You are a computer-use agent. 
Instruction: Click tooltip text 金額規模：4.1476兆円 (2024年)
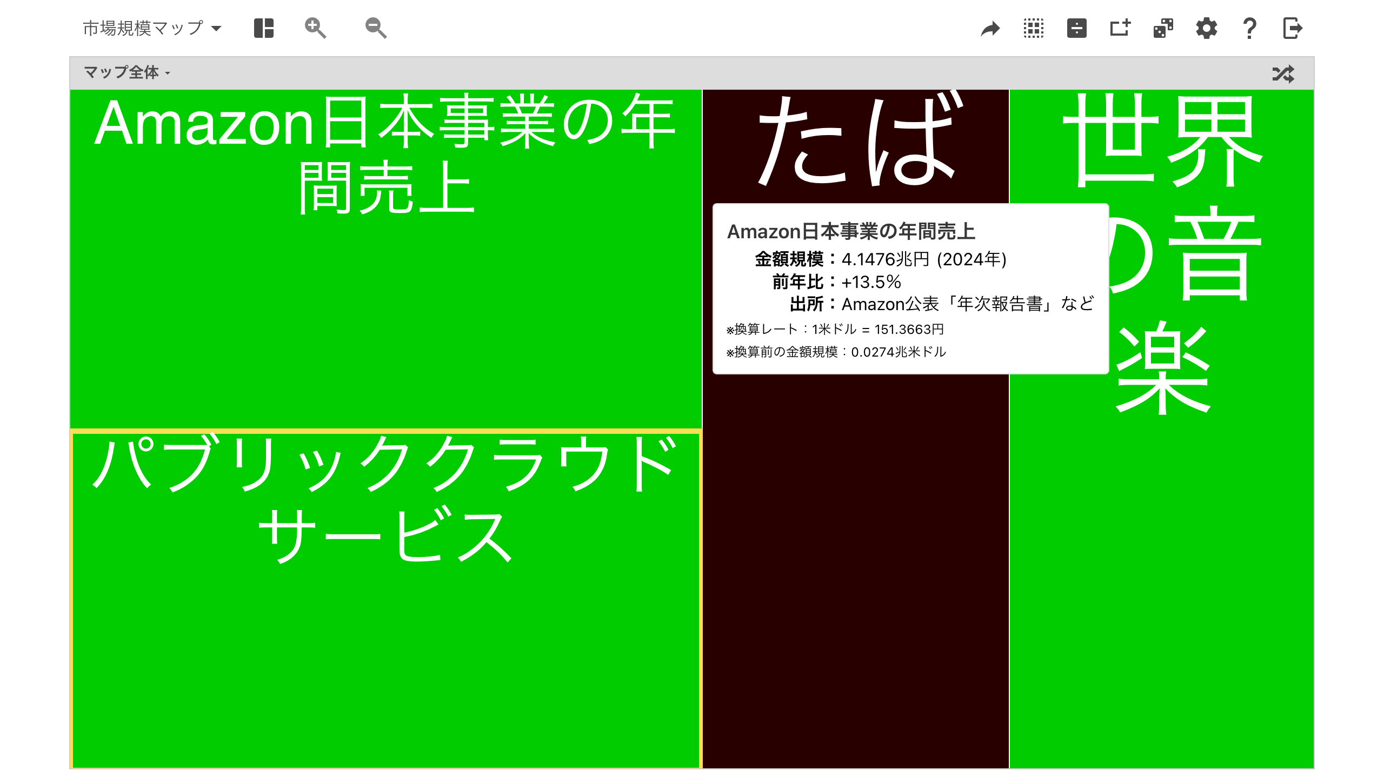coord(880,259)
